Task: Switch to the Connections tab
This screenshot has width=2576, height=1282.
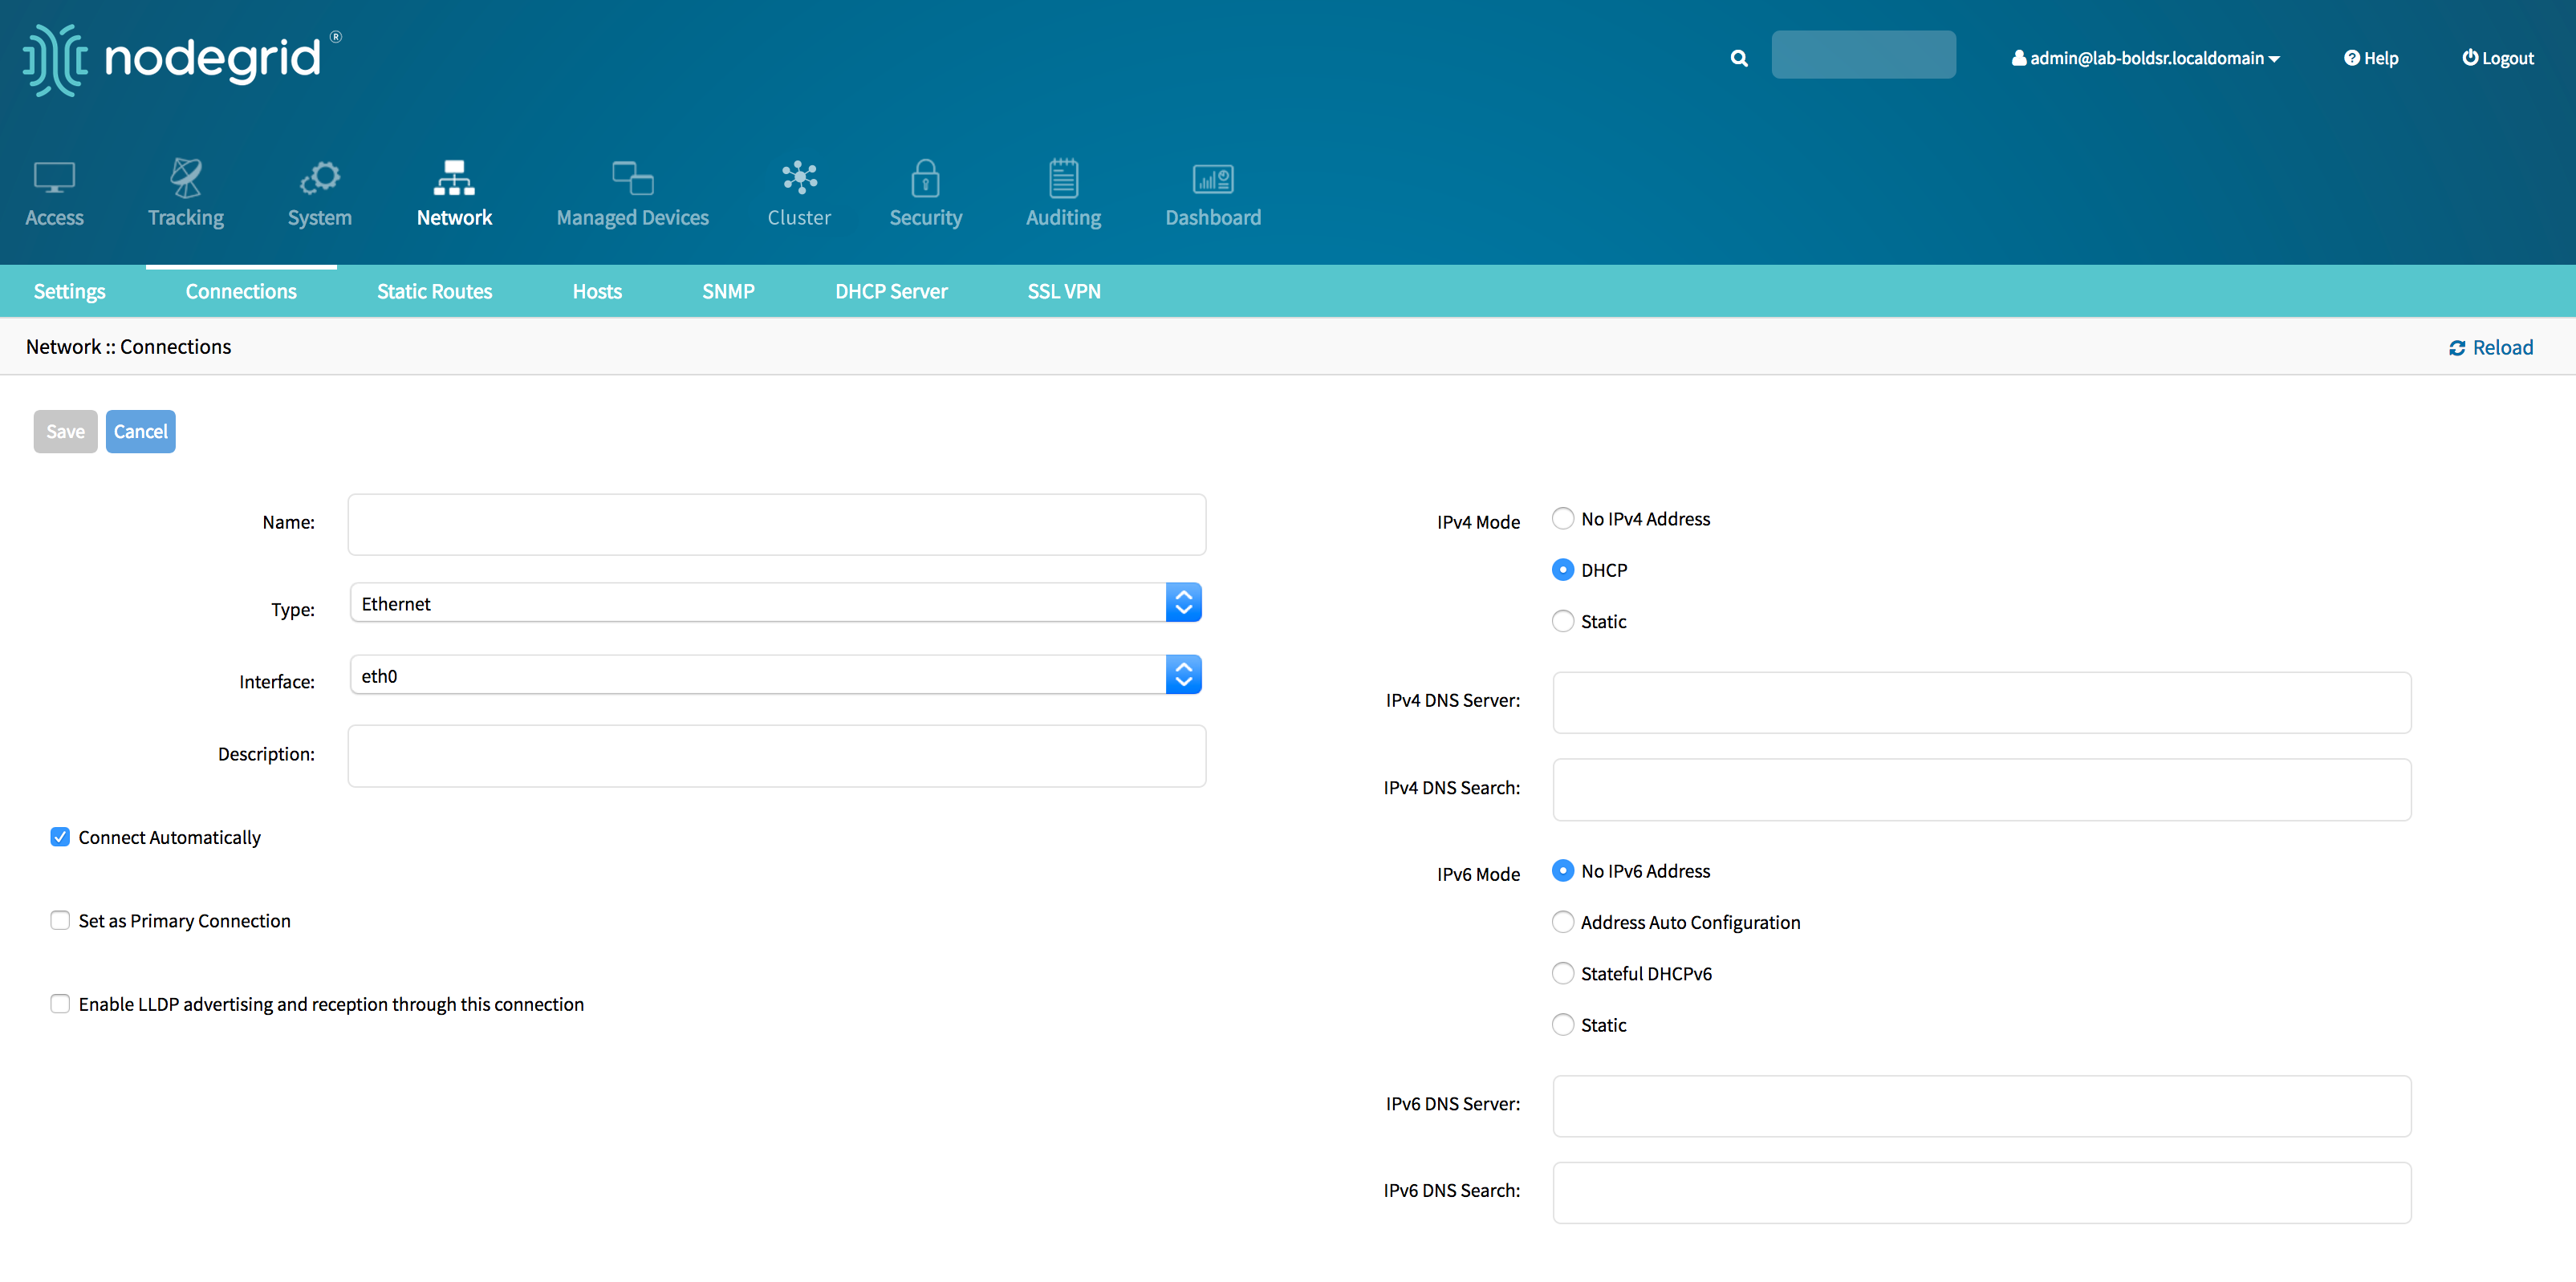Action: [x=241, y=291]
